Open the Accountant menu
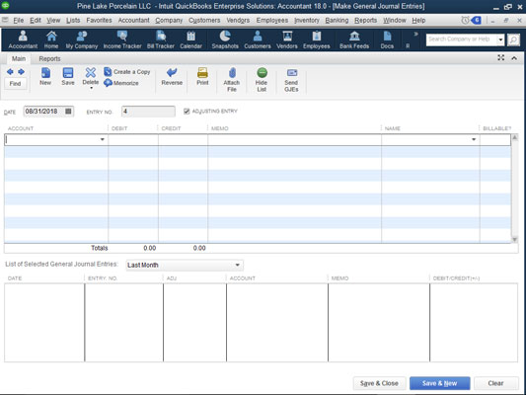The height and width of the screenshot is (395, 526). (133, 20)
